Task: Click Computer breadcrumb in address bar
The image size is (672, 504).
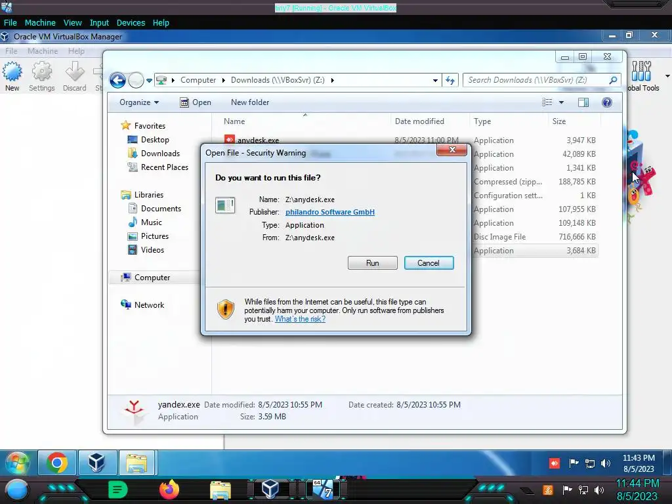Action: pyautogui.click(x=198, y=80)
